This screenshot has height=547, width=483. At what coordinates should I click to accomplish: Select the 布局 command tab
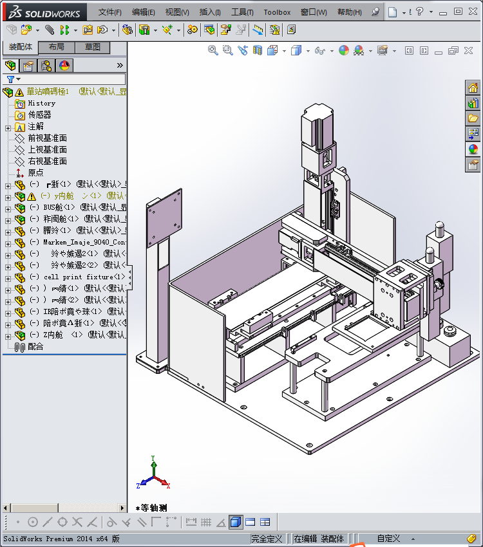coord(57,47)
